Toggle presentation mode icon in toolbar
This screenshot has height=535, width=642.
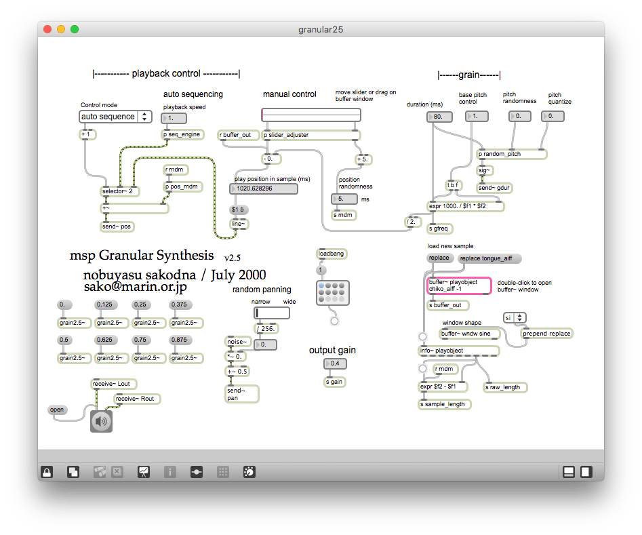pyautogui.click(x=144, y=472)
